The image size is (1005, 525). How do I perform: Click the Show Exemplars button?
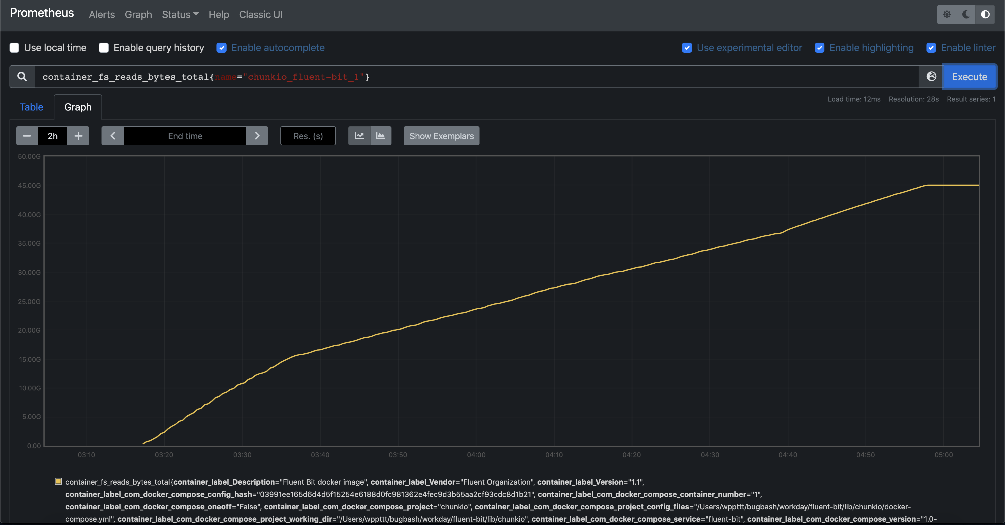click(441, 136)
